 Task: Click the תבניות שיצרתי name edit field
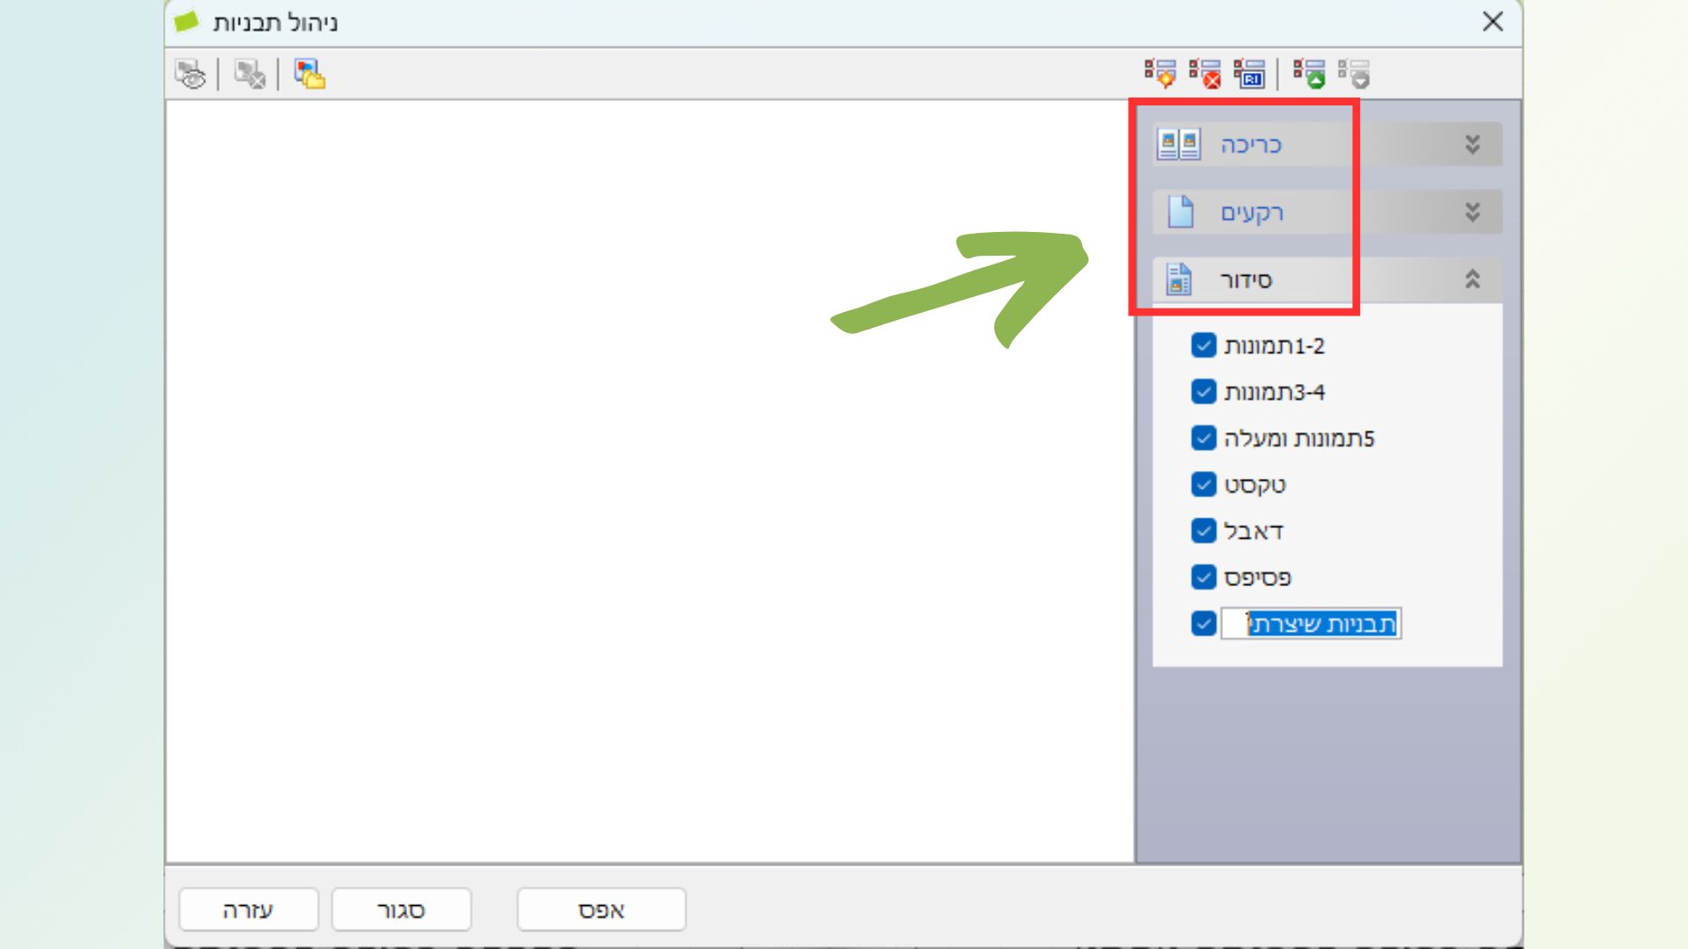[x=1311, y=624]
